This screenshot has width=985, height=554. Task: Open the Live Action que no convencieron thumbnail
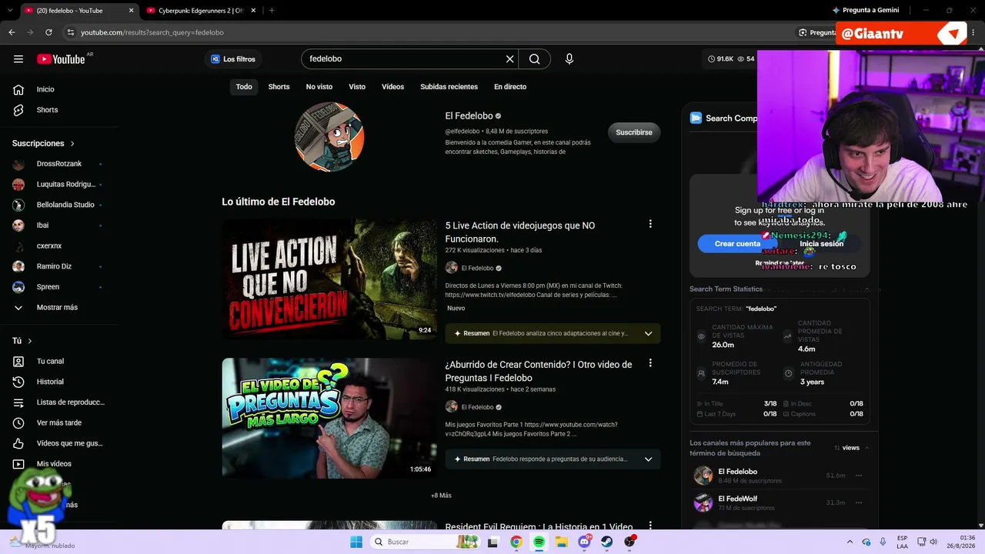click(329, 279)
